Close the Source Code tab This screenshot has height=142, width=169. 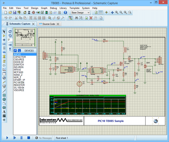58,24
